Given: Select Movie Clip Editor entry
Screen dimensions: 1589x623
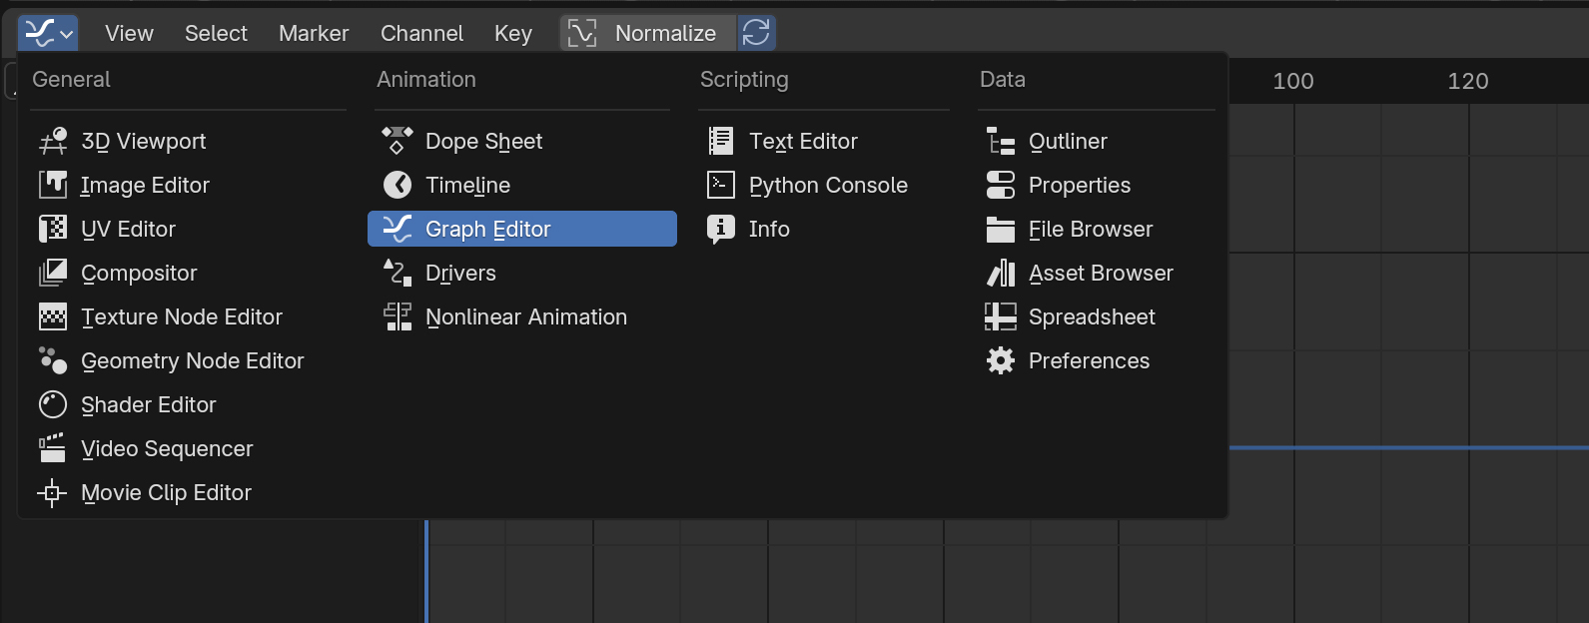Looking at the screenshot, I should point(189,492).
